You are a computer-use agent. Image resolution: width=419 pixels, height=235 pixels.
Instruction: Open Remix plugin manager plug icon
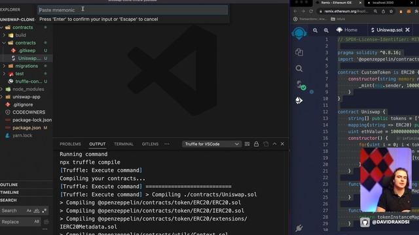pyautogui.click(x=299, y=228)
